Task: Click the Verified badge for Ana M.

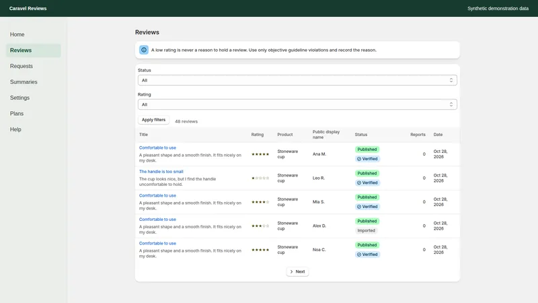Action: pos(367,159)
